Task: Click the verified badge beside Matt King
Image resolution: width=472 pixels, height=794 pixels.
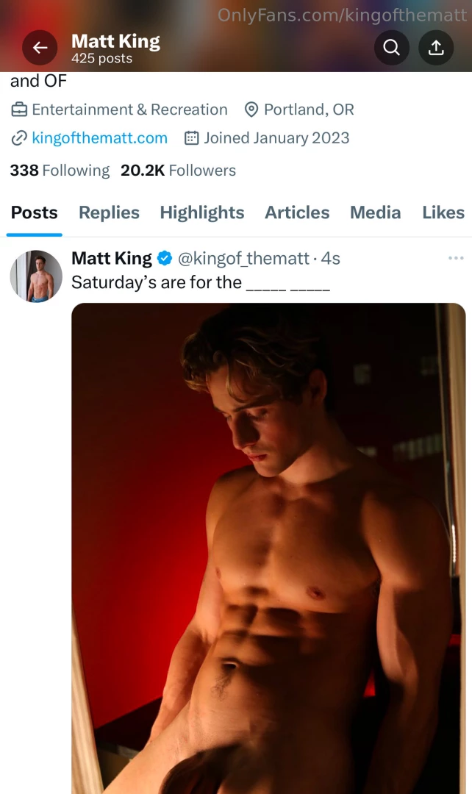Action: pos(165,259)
